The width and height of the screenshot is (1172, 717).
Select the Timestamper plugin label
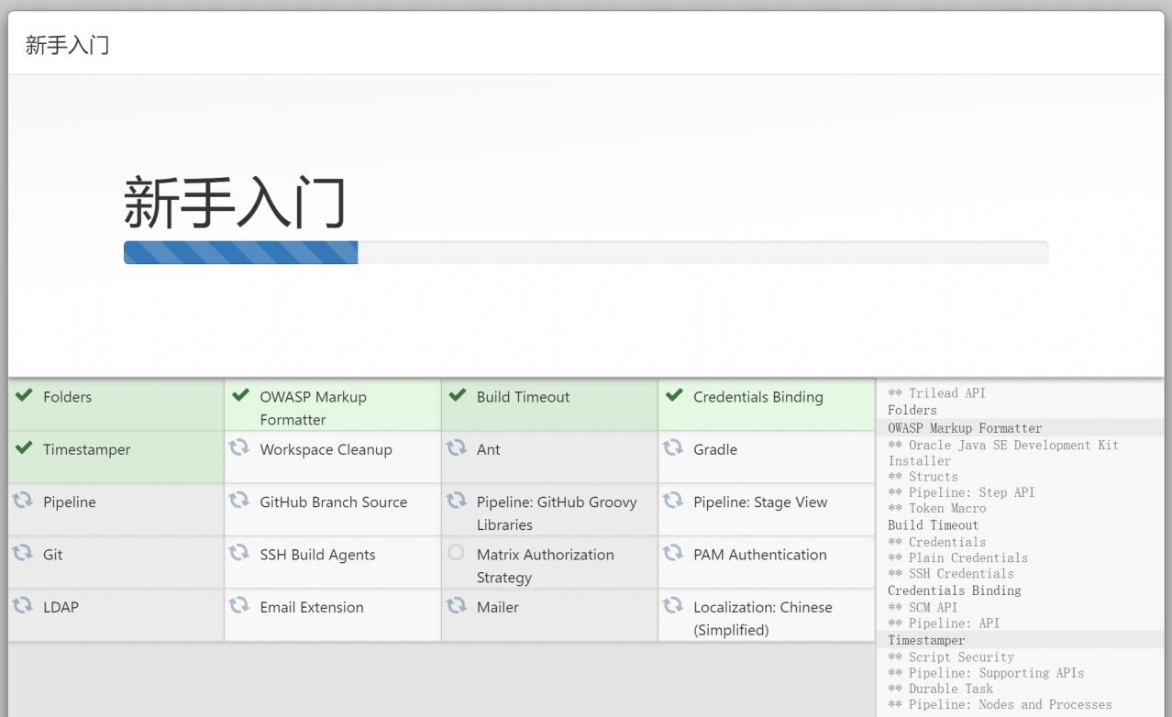click(87, 449)
